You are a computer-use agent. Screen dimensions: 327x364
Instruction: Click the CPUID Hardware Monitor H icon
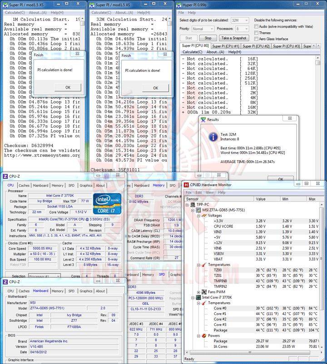pyautogui.click(x=186, y=185)
